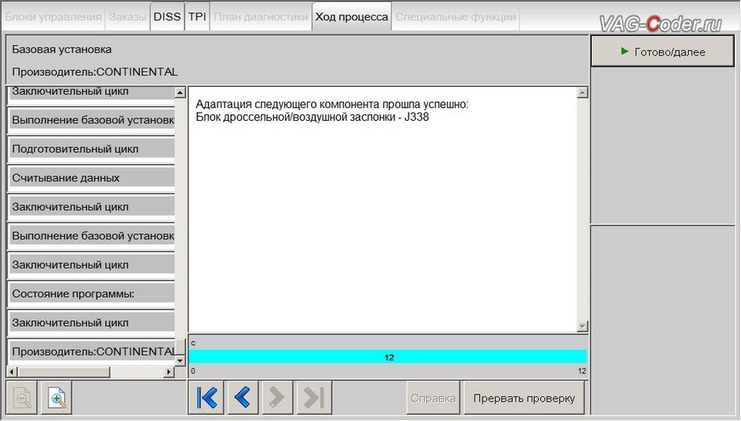The width and height of the screenshot is (741, 421).
Task: Select the first Выполнение базовой установки step
Action: click(92, 120)
